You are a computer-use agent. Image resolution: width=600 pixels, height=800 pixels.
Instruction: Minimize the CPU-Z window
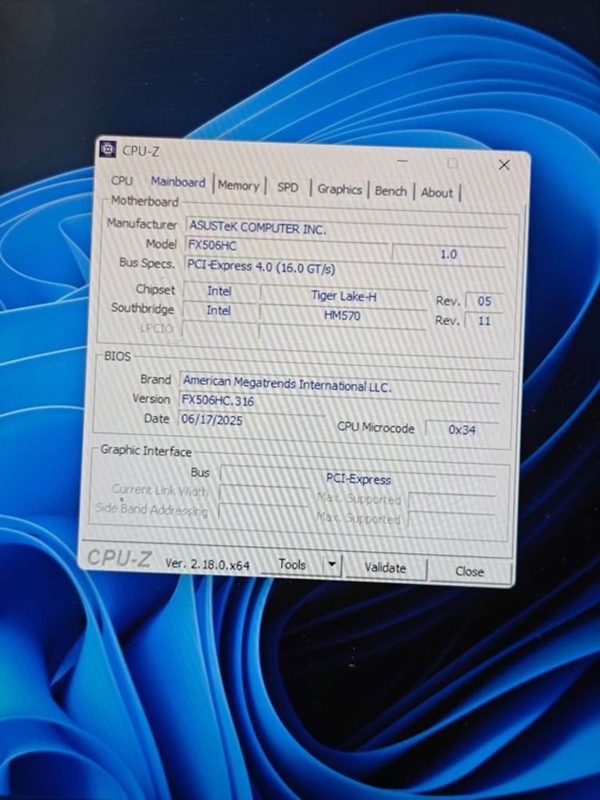(402, 161)
